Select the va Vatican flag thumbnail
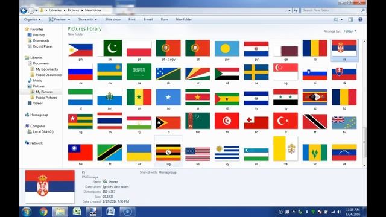The image size is (386, 217). [x=285, y=149]
